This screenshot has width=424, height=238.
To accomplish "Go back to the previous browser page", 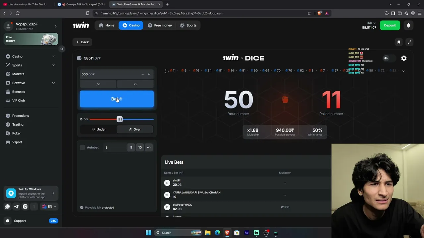I will point(4,13).
